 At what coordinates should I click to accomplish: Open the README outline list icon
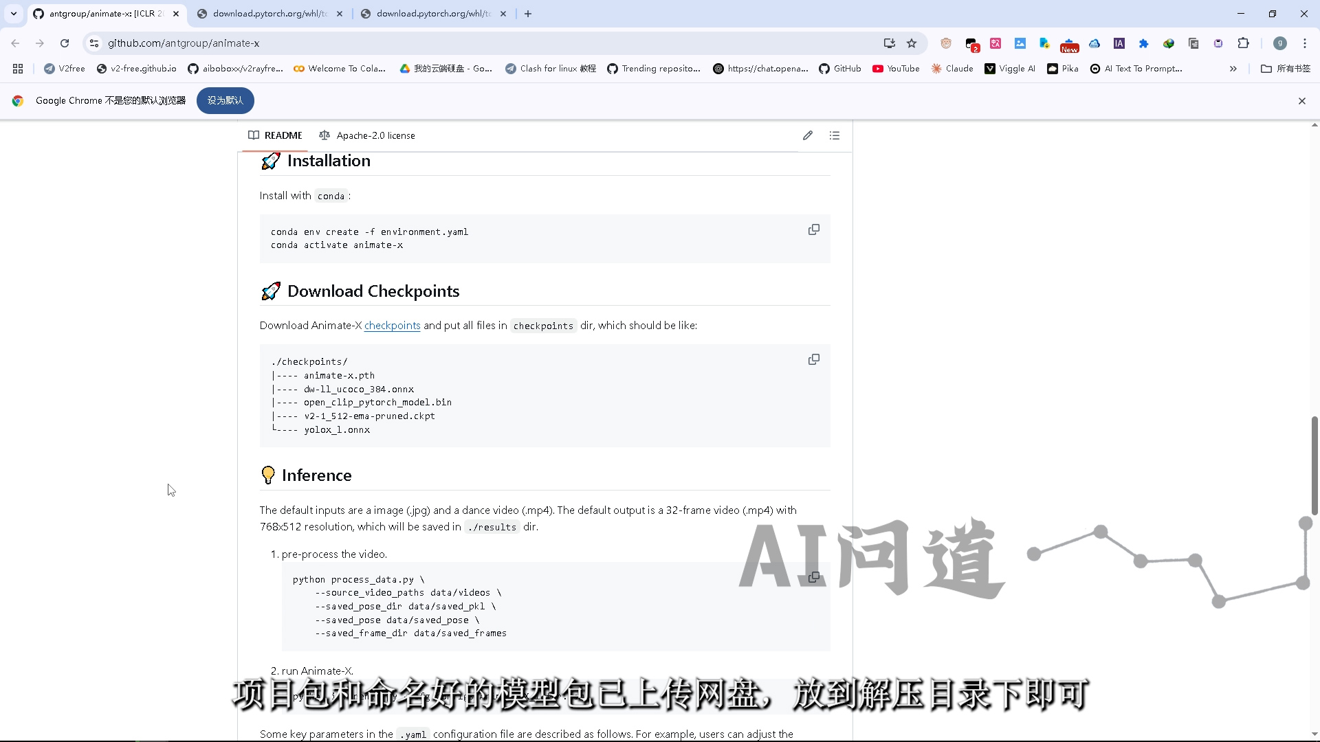click(835, 135)
